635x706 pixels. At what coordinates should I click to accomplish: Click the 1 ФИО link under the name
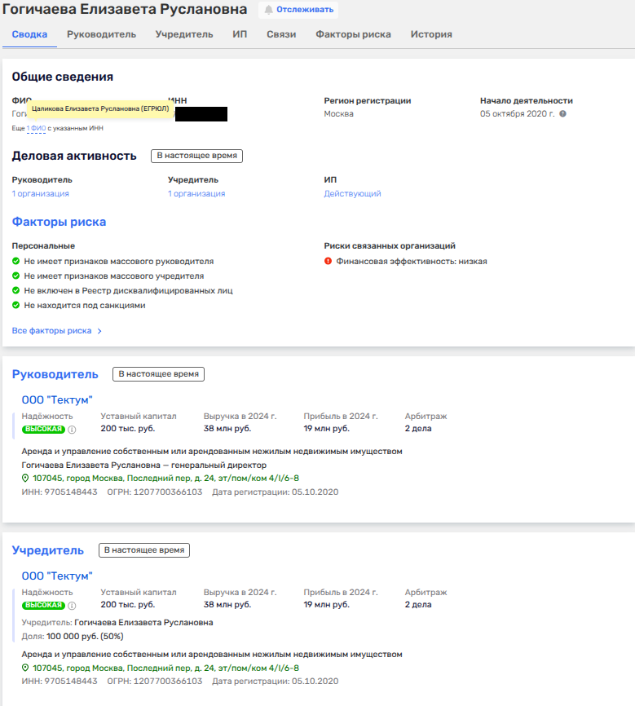(x=36, y=128)
